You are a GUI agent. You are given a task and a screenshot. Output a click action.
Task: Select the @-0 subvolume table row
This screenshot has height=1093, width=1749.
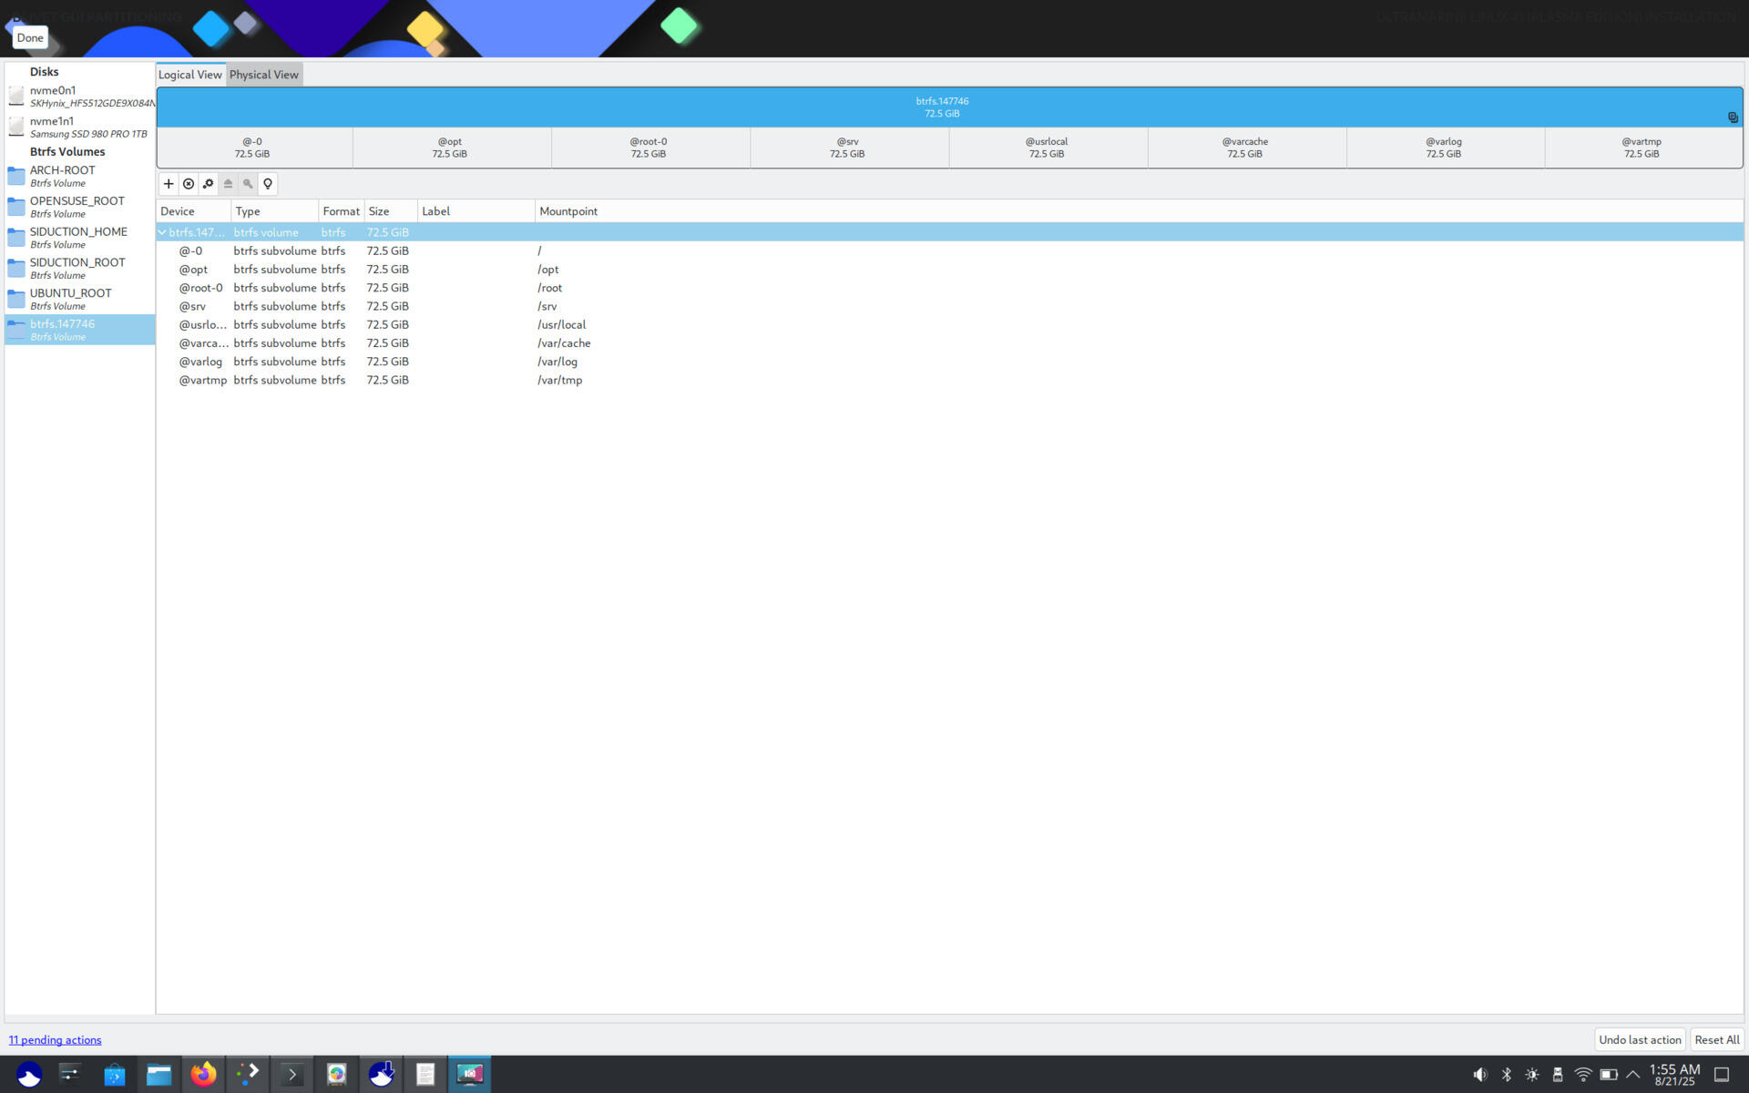(949, 251)
